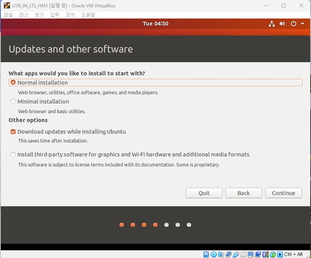Screen dimensions: 311x258
Task: Open the audio status icon in VirtualBox bar
Action: pyautogui.click(x=221, y=254)
